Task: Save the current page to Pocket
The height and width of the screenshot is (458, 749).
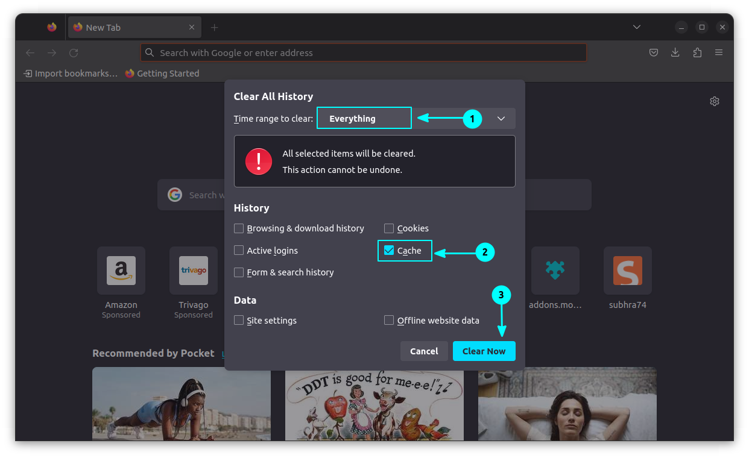Action: (654, 52)
